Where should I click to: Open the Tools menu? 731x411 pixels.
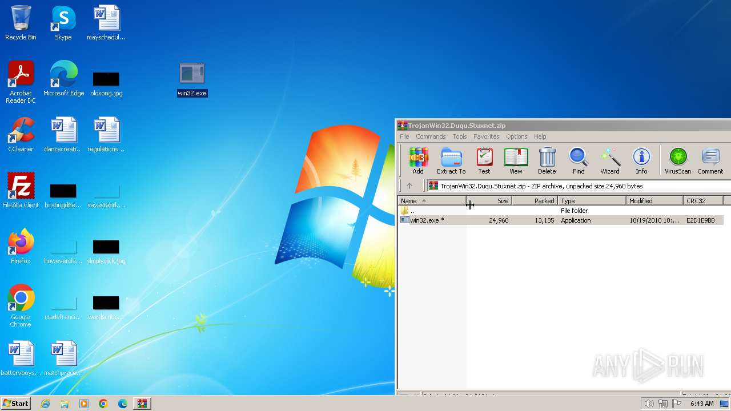(x=460, y=136)
